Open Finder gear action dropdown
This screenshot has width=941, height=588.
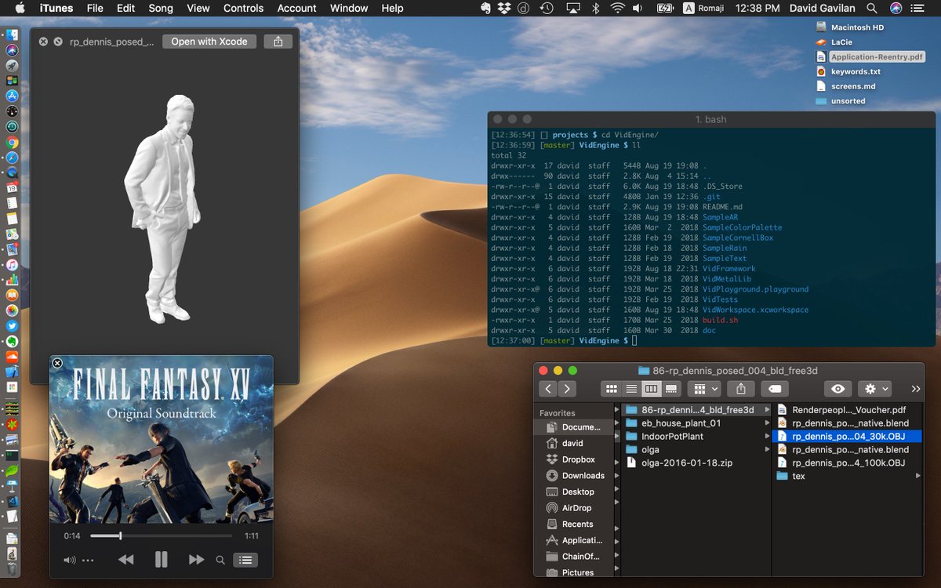pos(875,389)
